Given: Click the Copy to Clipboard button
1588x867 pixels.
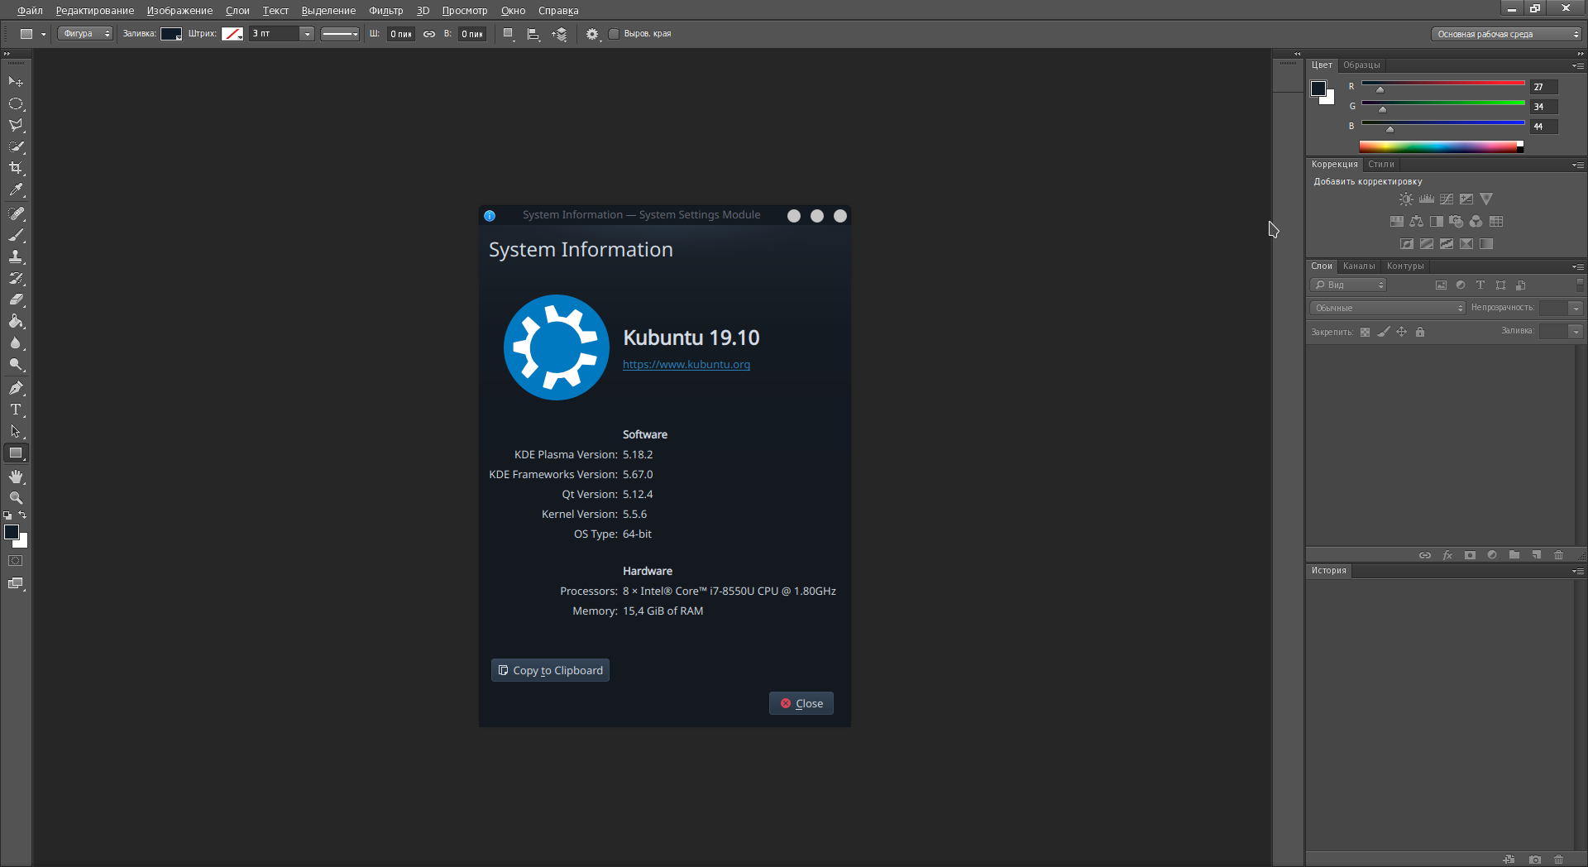Looking at the screenshot, I should coord(550,670).
